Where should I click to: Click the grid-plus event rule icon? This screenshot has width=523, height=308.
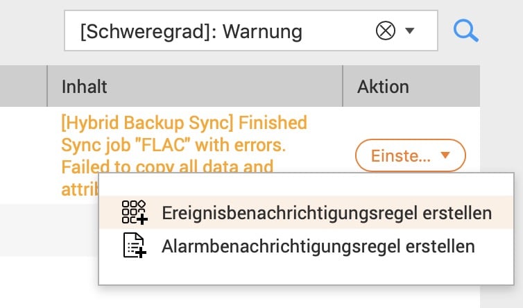[135, 212]
